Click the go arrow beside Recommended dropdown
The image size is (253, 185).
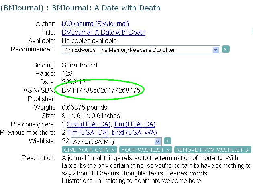(x=226, y=49)
